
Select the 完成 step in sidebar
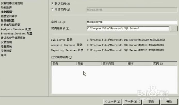pyautogui.click(x=4, y=55)
